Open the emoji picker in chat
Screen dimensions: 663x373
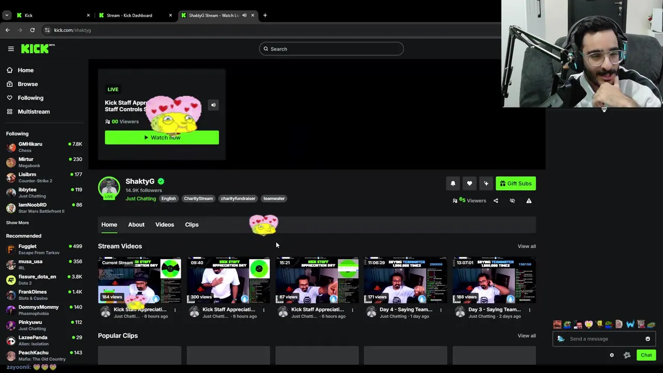click(x=647, y=339)
